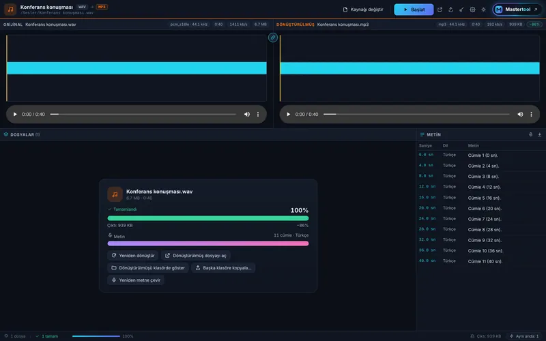The image size is (546, 341).
Task: Click Çıktı: 939 KB status bar entry
Action: click(x=485, y=336)
